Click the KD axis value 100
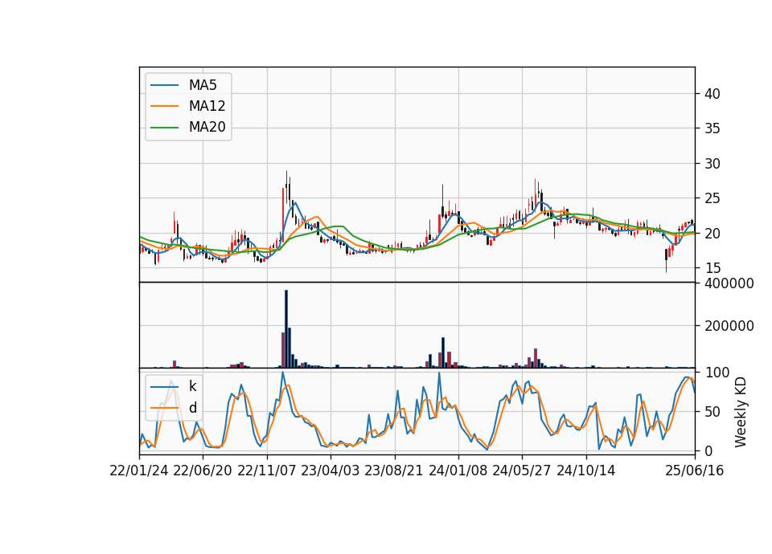The height and width of the screenshot is (554, 772). tap(717, 373)
